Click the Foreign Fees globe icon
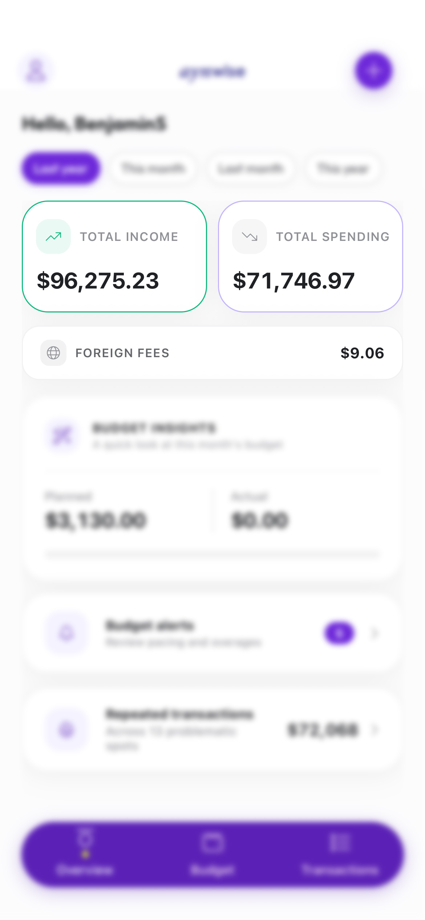This screenshot has height=920, width=425. 53,353
